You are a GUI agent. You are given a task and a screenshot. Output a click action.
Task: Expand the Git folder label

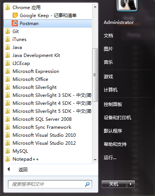pos(16,32)
